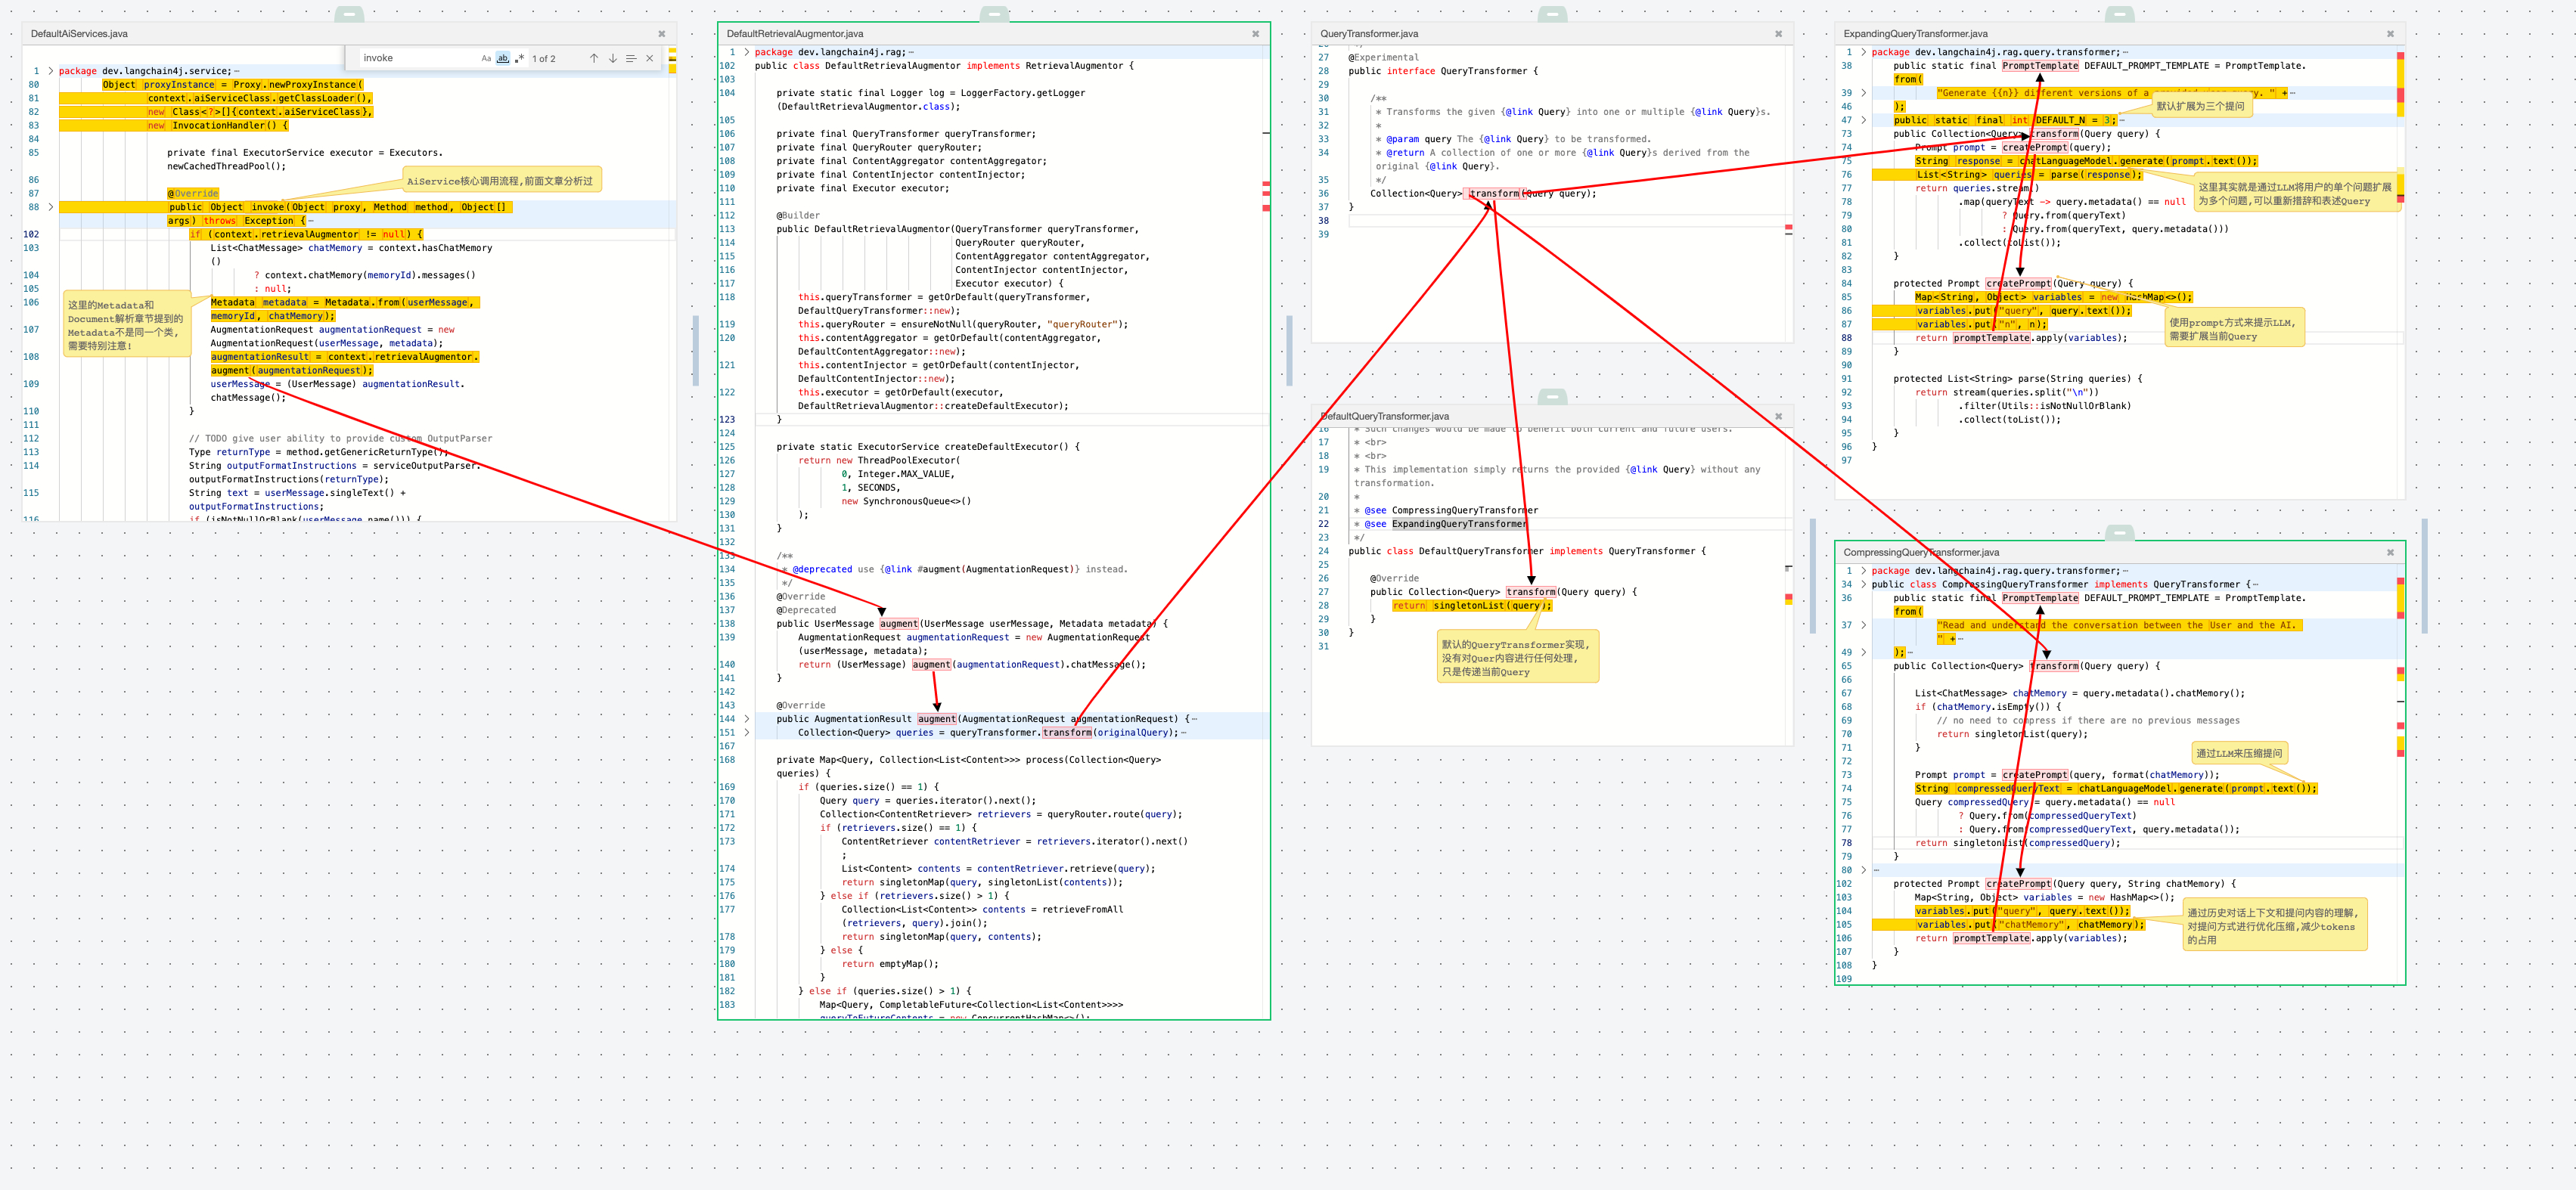This screenshot has height=1190, width=2576.
Task: Click the '通过LLM来压缩提问' annotation note
Action: point(2239,753)
